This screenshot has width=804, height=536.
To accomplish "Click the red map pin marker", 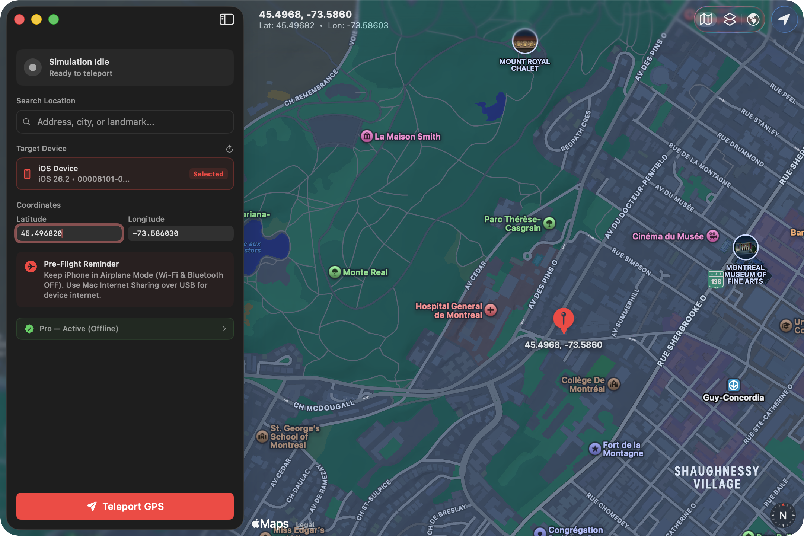I will coord(563,320).
